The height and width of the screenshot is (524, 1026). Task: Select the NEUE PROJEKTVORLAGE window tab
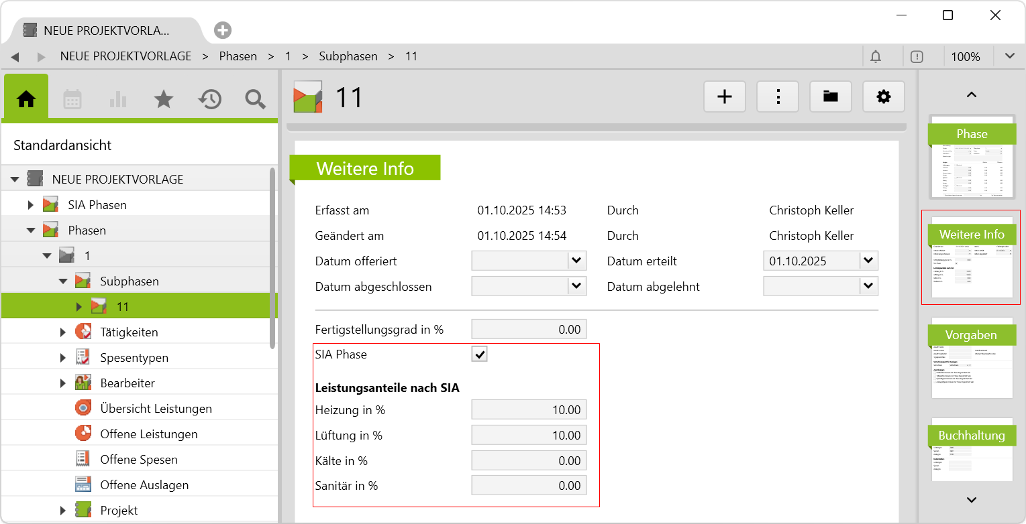[x=106, y=30]
